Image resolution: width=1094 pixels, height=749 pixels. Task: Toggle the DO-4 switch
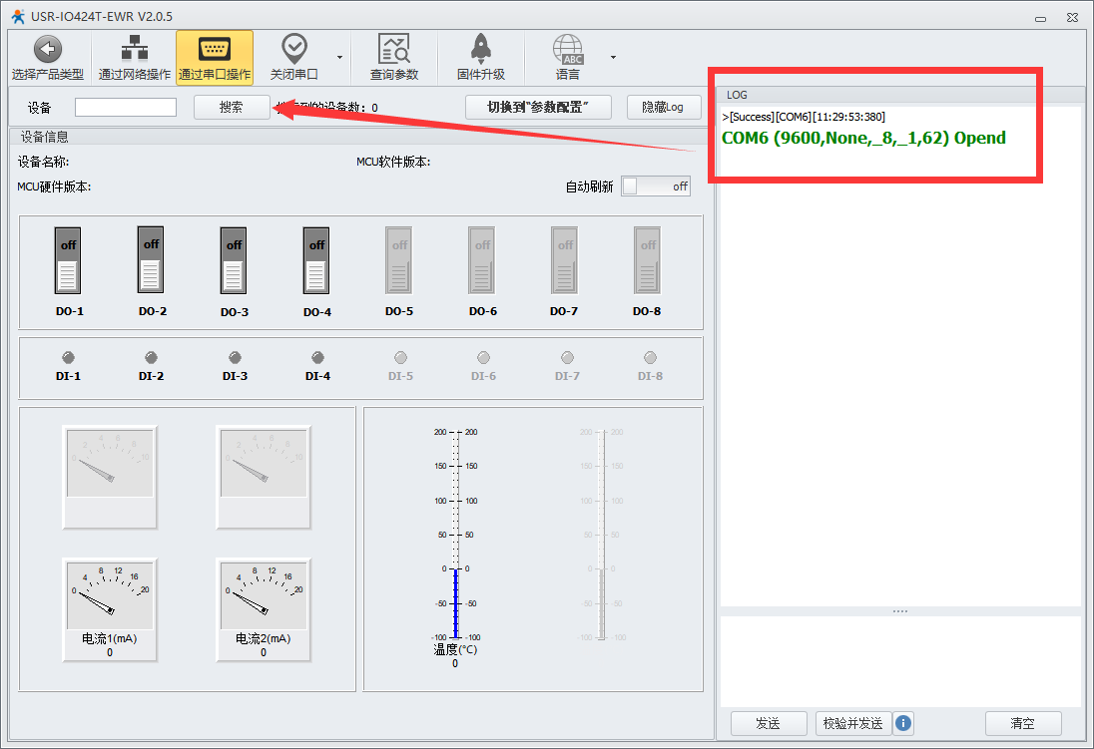pyautogui.click(x=316, y=260)
